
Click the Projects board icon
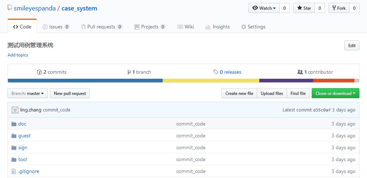pyautogui.click(x=137, y=27)
